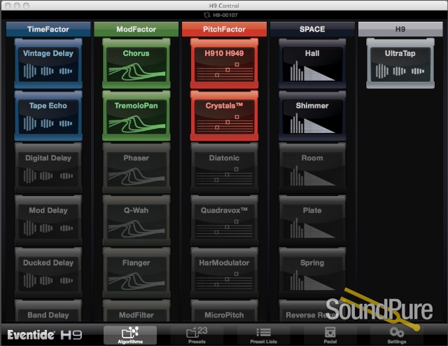The width and height of the screenshot is (448, 346).
Task: Choose the Crystals algorithm tile
Action: 224,116
